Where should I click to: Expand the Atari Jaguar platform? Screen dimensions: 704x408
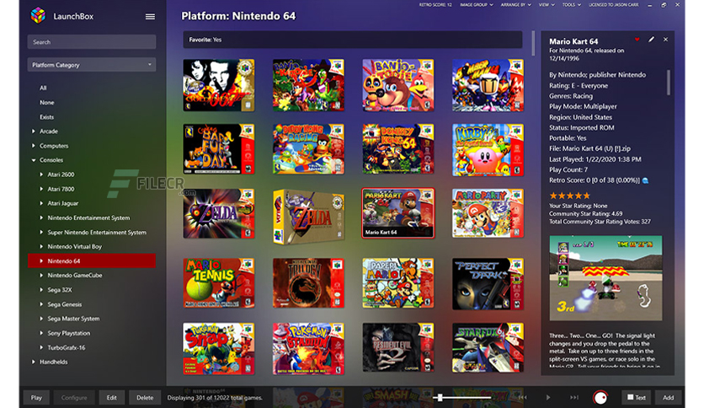pyautogui.click(x=41, y=203)
